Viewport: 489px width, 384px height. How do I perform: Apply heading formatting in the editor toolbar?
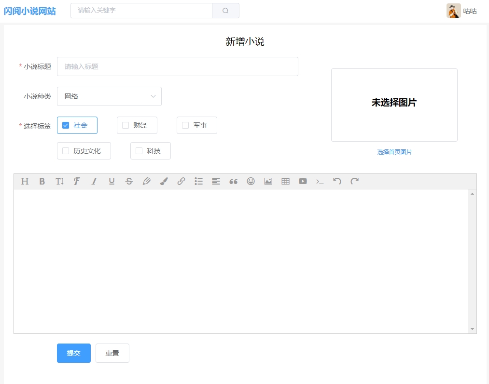pos(25,181)
